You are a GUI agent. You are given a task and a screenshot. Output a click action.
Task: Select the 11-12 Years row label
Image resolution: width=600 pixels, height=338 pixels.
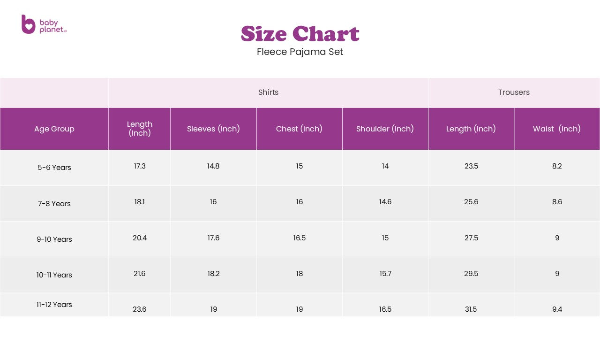coord(54,305)
